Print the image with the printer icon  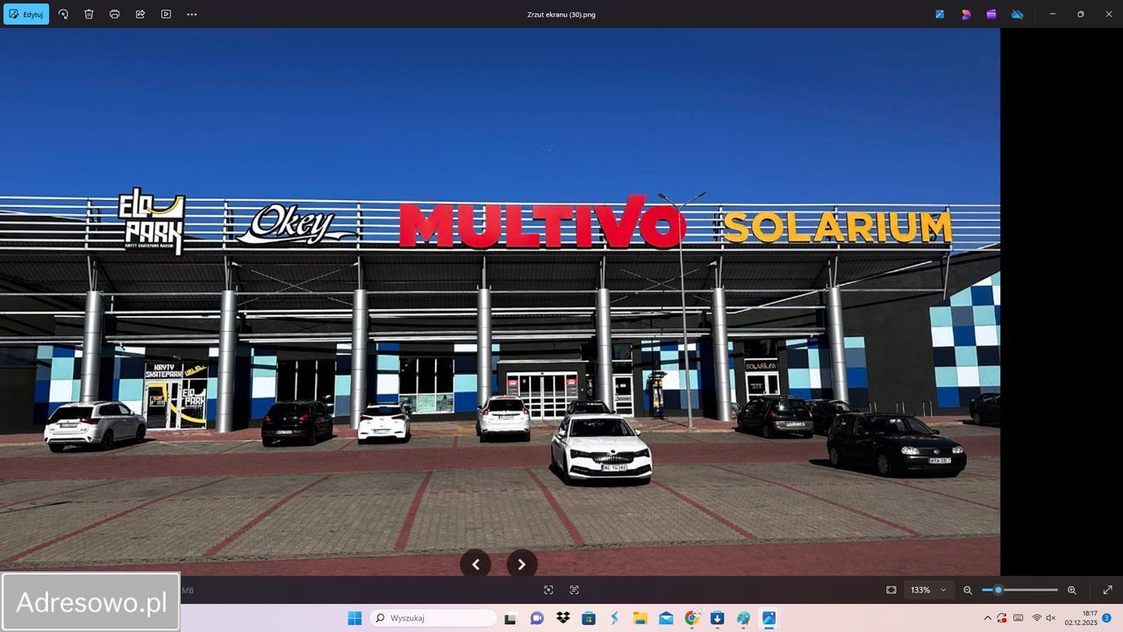[x=114, y=14]
